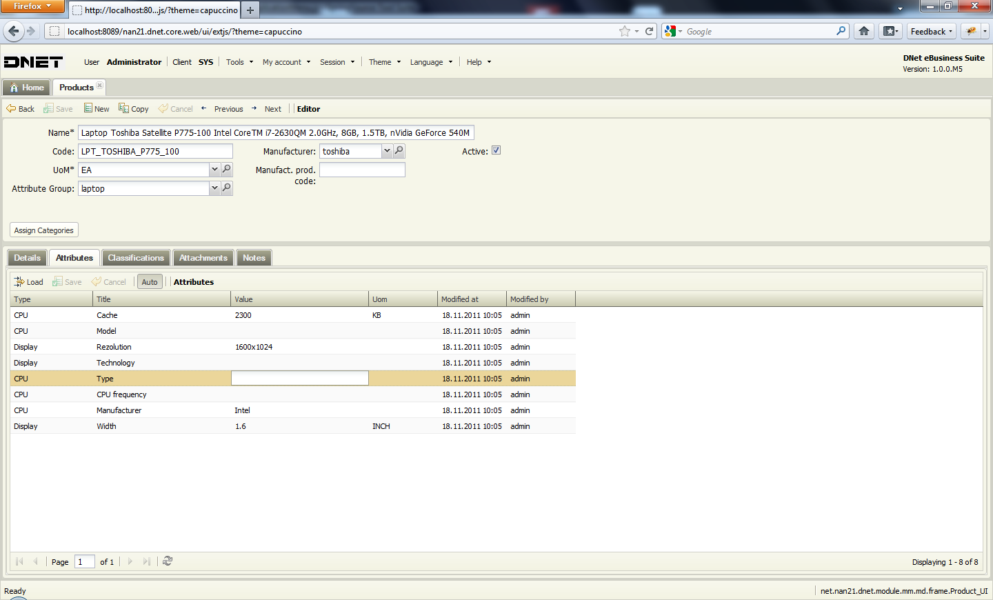Click the UoM lookup magnifier icon

pyautogui.click(x=226, y=169)
